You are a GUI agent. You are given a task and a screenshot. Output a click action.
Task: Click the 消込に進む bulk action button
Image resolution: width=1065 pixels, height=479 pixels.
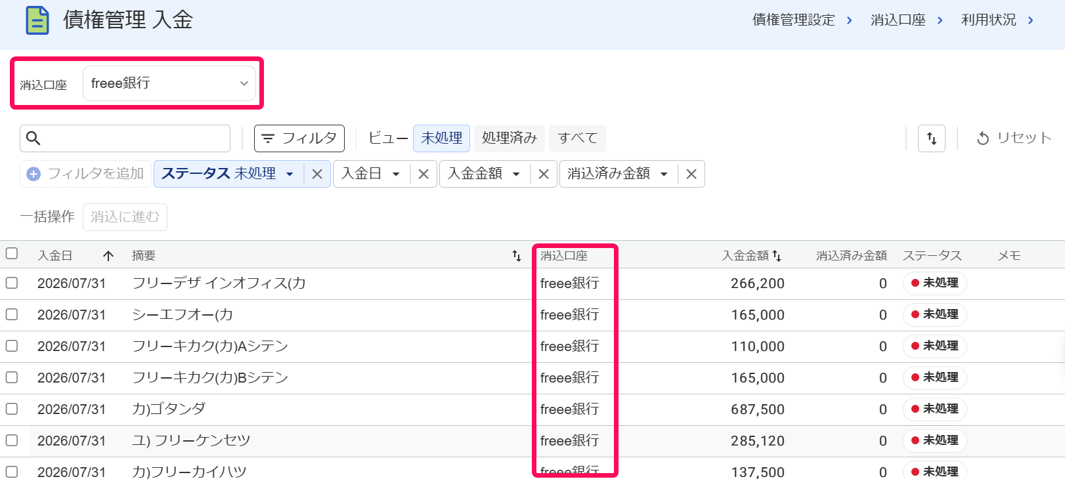click(x=125, y=217)
